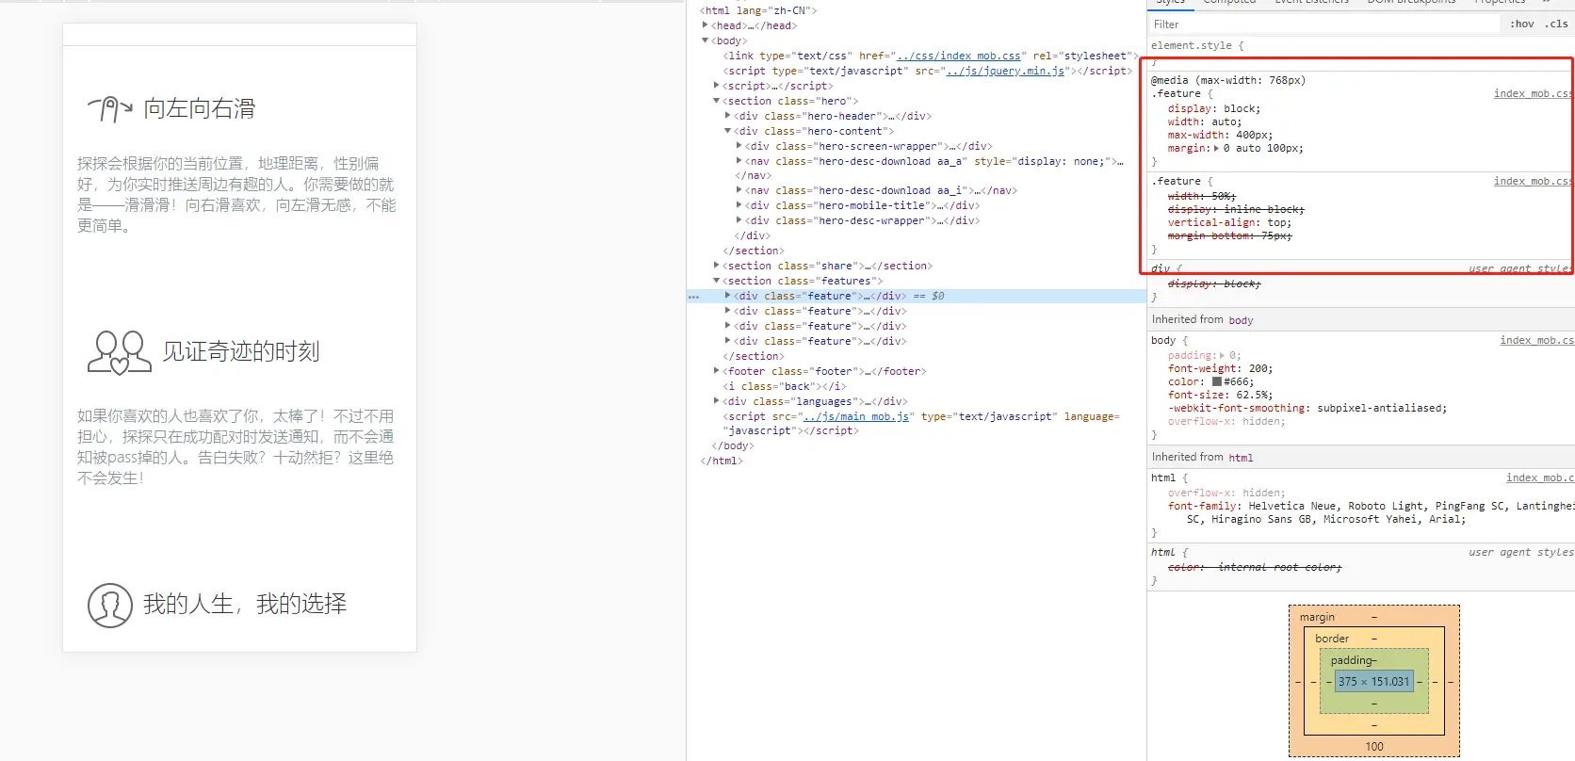Collapse the section hero node

(x=716, y=101)
